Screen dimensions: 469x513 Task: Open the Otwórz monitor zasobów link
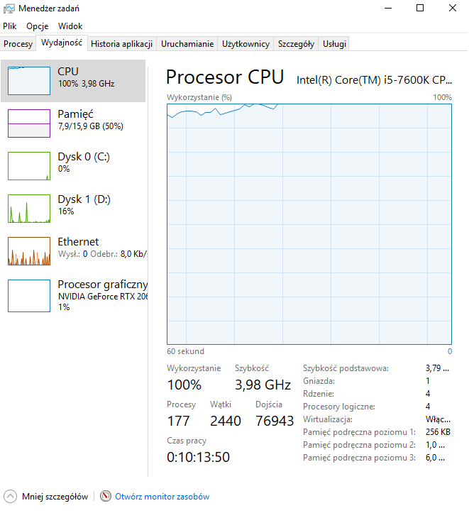[x=162, y=497]
